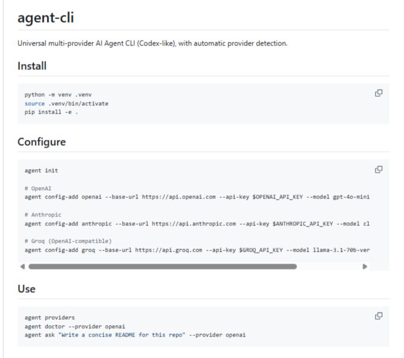The height and width of the screenshot is (358, 404).
Task: Copy the Install code block
Action: [x=378, y=93]
